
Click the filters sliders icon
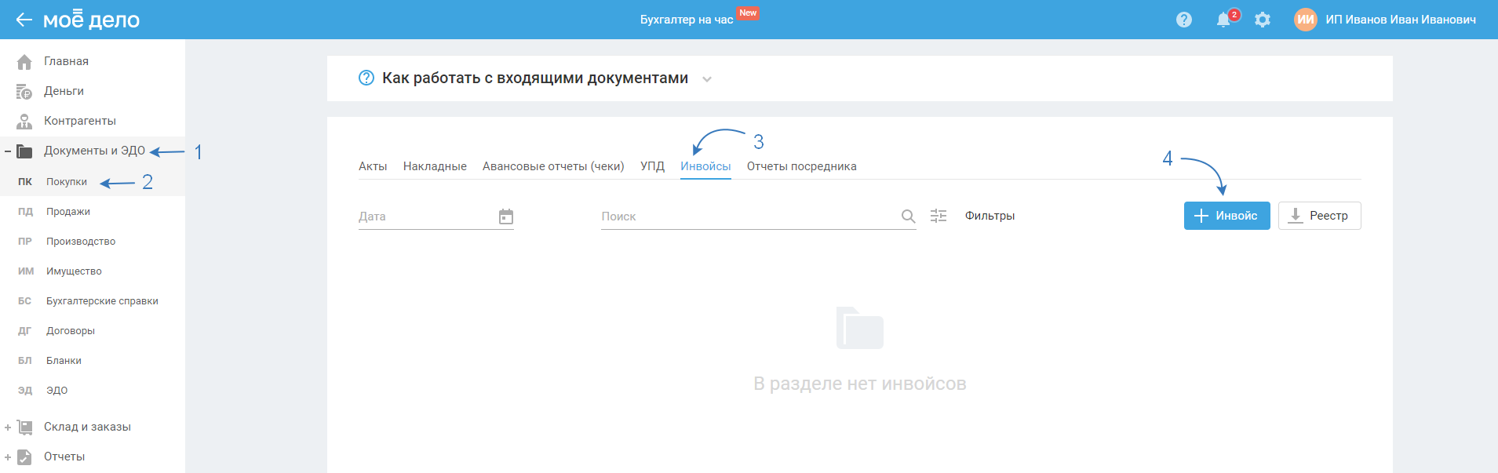(939, 216)
